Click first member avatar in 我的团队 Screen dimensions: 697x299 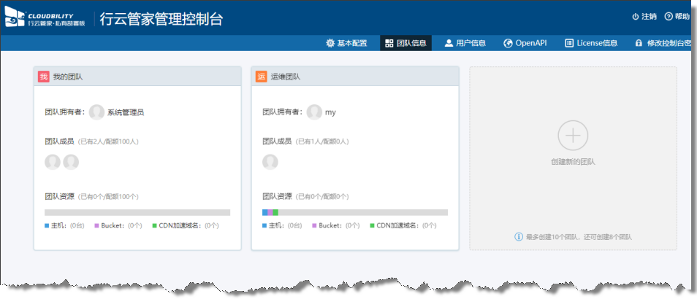coord(53,162)
